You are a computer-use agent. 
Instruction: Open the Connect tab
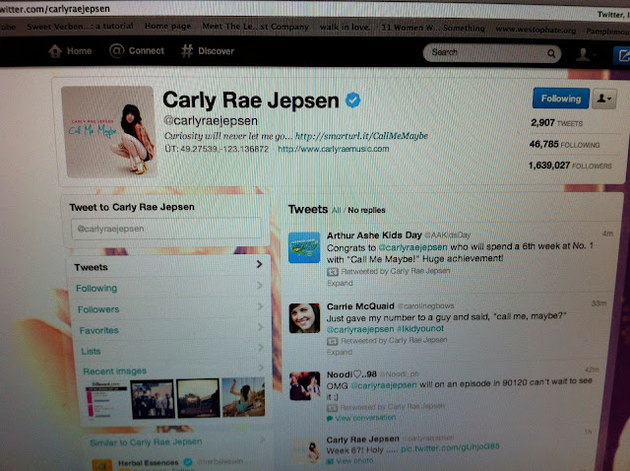137,50
